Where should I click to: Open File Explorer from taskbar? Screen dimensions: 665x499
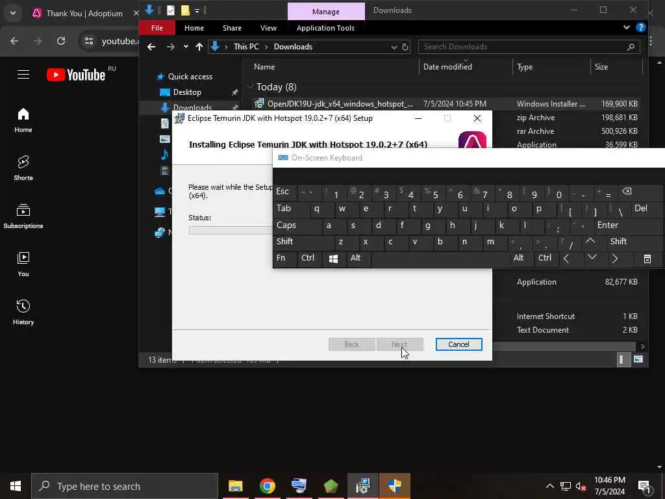click(235, 486)
